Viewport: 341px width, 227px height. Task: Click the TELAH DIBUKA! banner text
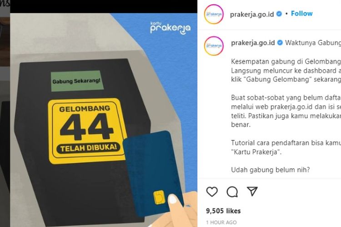click(89, 148)
